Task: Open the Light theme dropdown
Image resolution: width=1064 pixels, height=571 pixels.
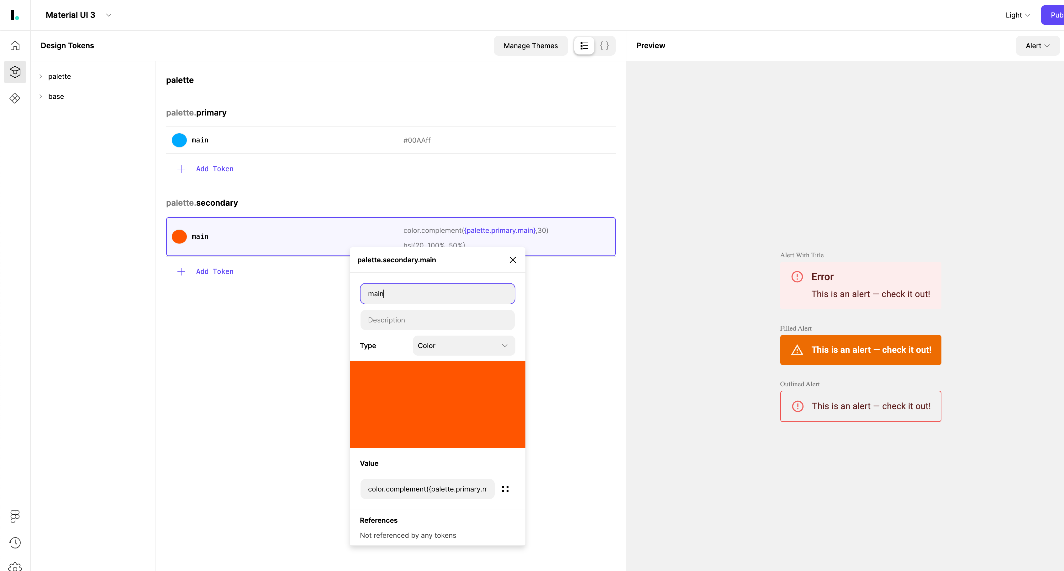Action: (x=1018, y=15)
